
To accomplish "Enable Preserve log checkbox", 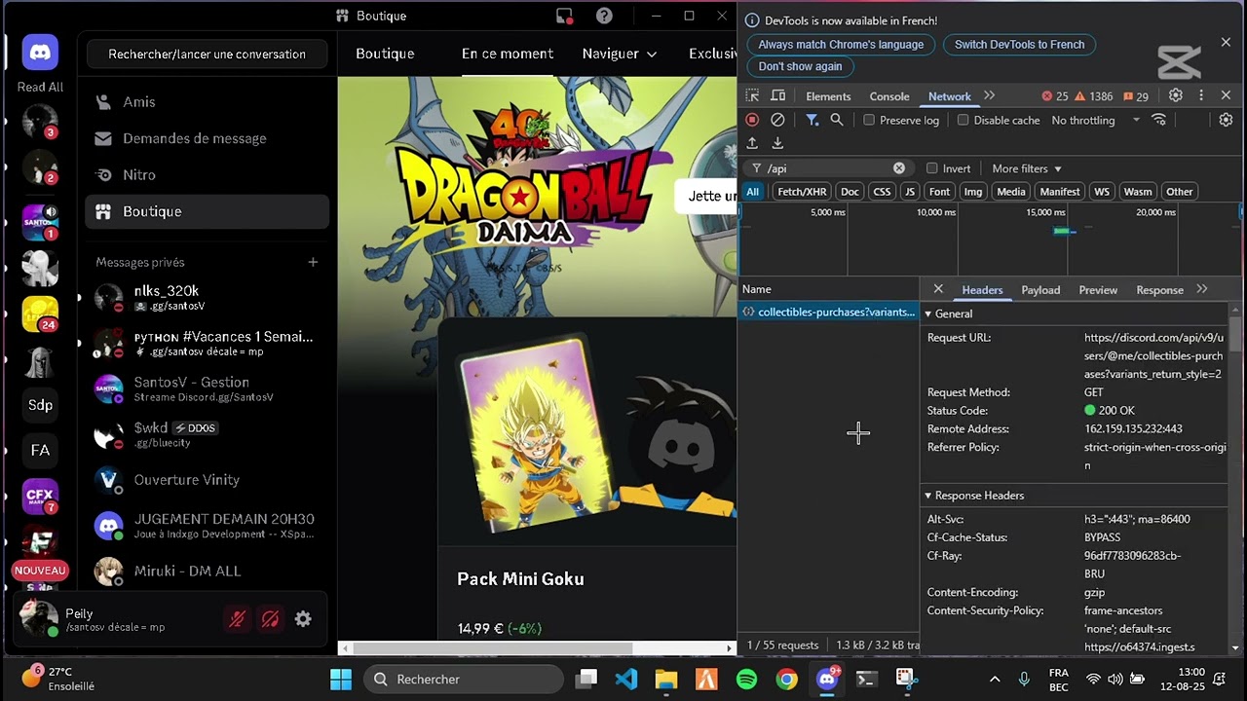I will pos(869,120).
